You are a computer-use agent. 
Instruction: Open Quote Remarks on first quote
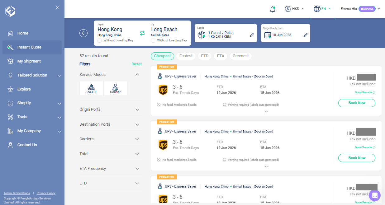[x=365, y=92]
